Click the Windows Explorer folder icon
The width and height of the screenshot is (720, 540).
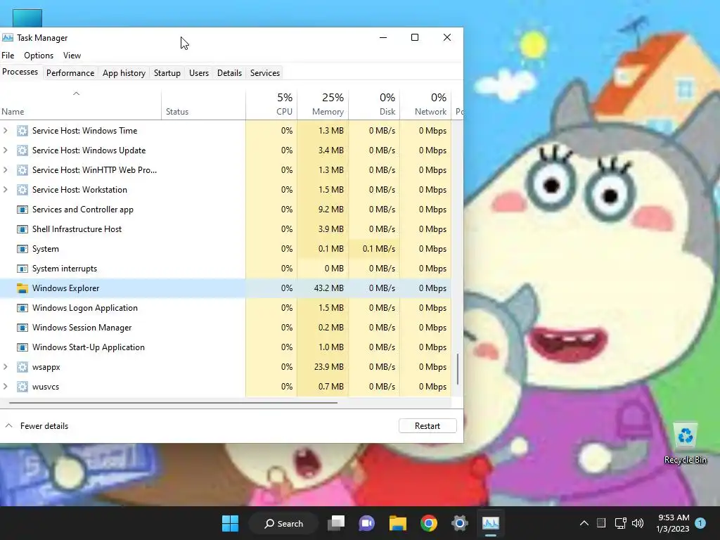coord(22,288)
